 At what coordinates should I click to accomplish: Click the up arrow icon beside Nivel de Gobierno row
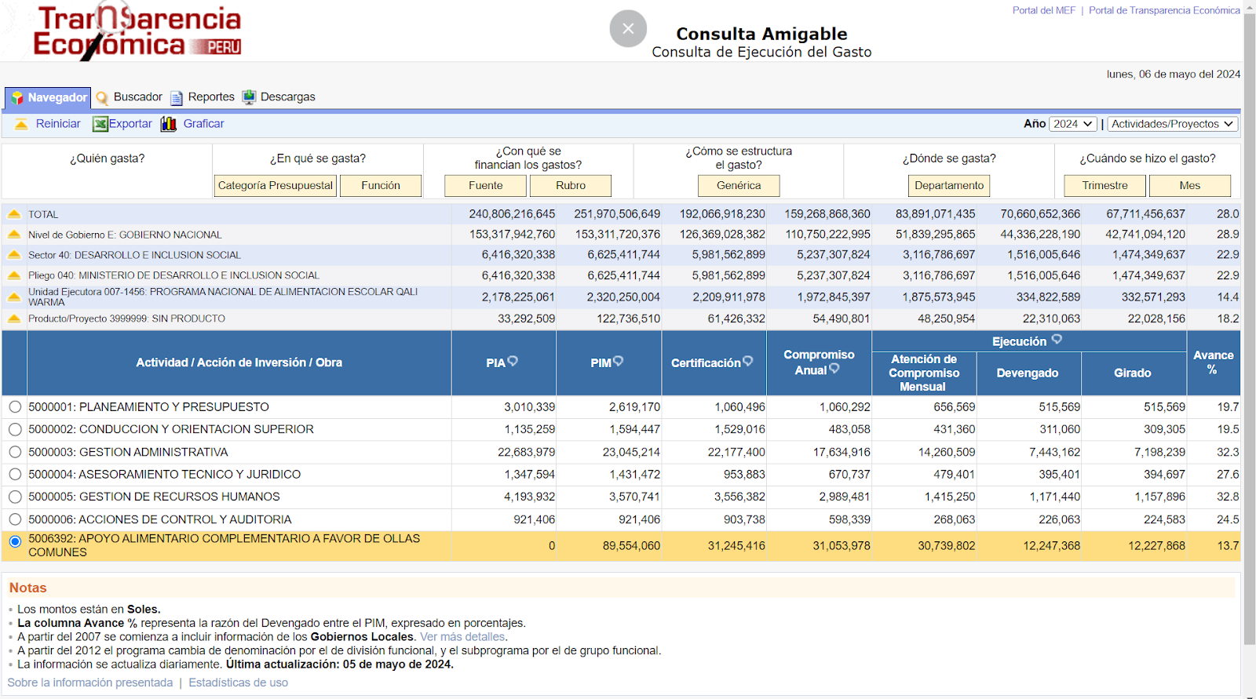point(13,234)
